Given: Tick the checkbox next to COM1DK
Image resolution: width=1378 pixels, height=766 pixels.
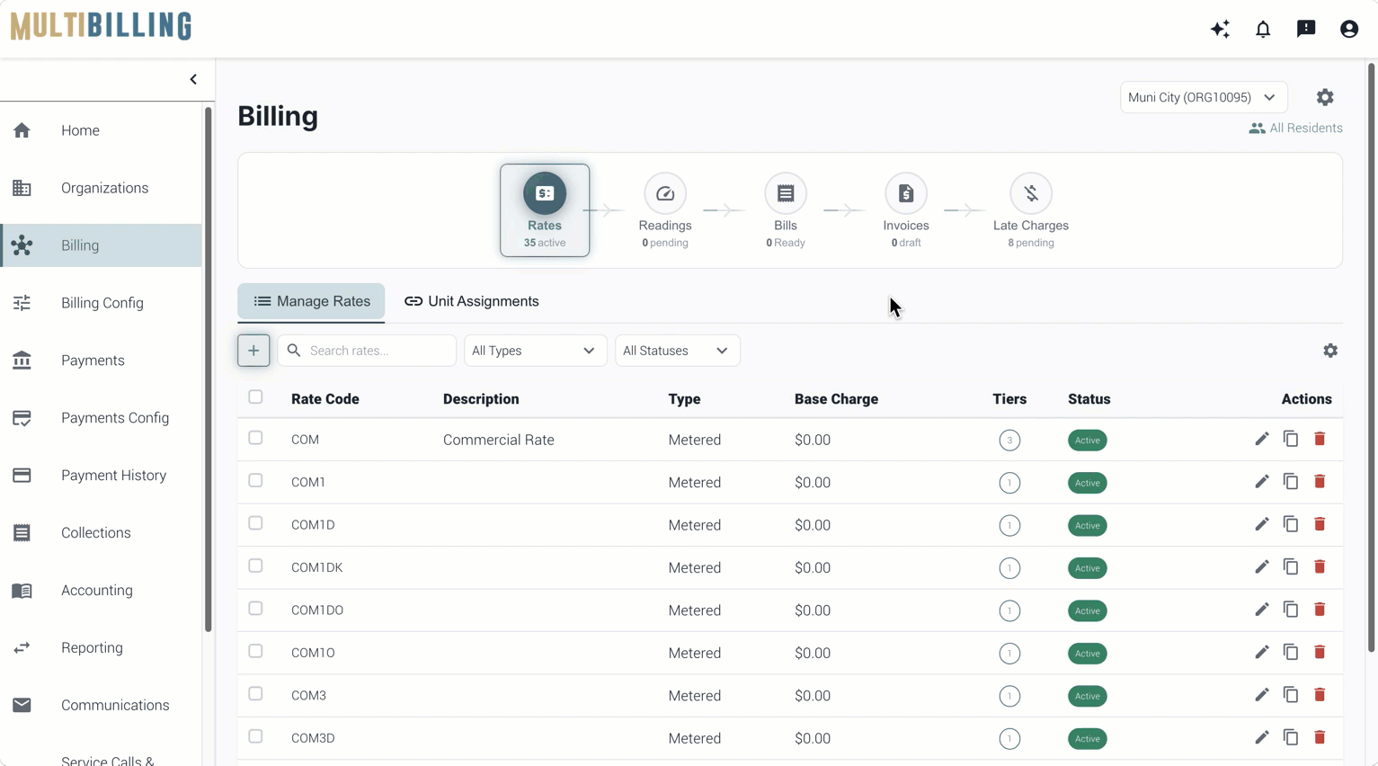Looking at the screenshot, I should click(x=255, y=566).
